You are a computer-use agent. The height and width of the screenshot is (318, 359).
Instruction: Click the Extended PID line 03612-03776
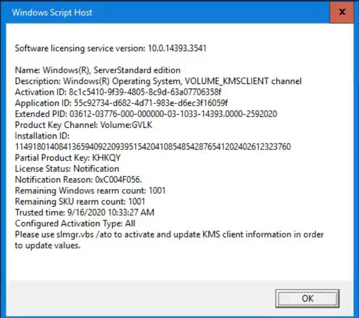(146, 114)
